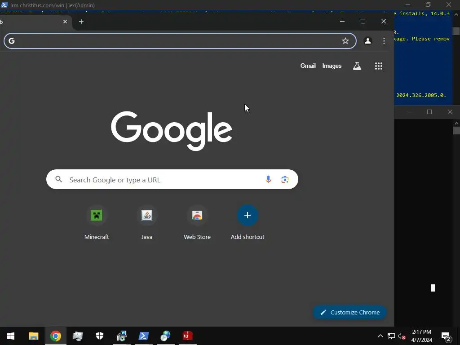The width and height of the screenshot is (460, 345).
Task: Click the black console scrollbar thumb
Action: point(456,131)
